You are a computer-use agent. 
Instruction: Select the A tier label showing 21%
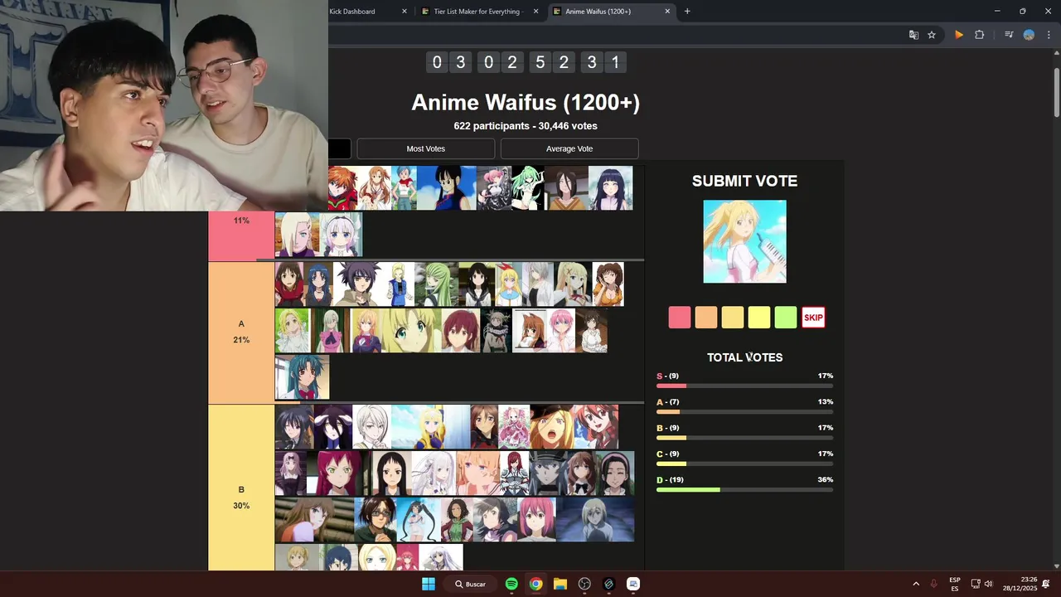(x=241, y=332)
